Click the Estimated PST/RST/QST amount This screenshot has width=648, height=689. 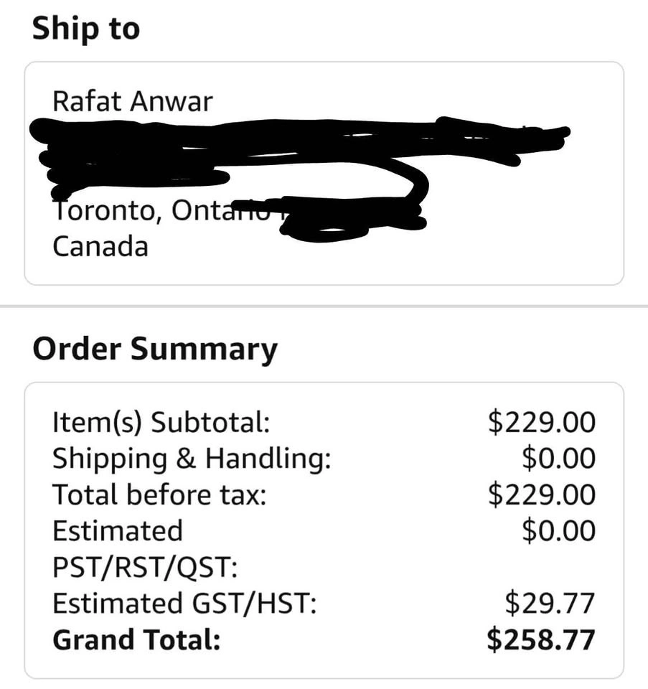(x=558, y=531)
